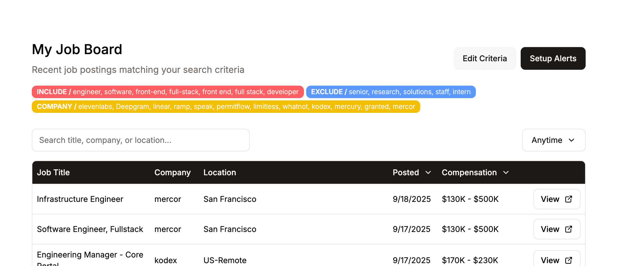Image resolution: width=618 pixels, height=266 pixels.
Task: View the Software Engineer, Fullstack posting
Action: click(x=550, y=229)
